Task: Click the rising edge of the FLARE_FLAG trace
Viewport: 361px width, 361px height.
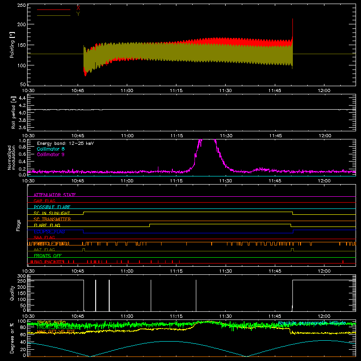Action: tap(150, 225)
